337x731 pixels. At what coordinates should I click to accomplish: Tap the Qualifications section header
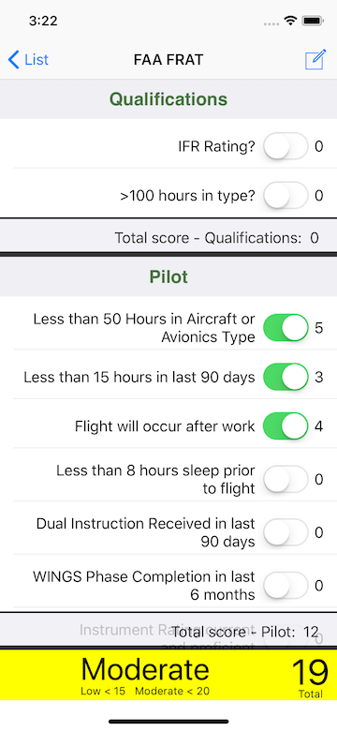(168, 99)
